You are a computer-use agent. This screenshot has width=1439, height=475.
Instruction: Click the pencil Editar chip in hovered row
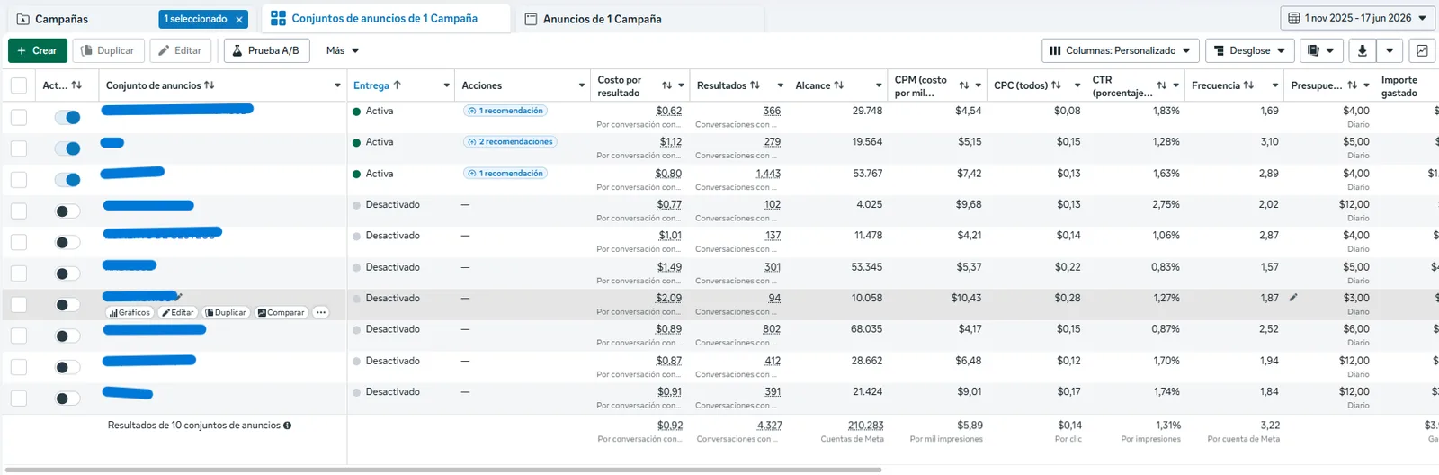point(178,312)
